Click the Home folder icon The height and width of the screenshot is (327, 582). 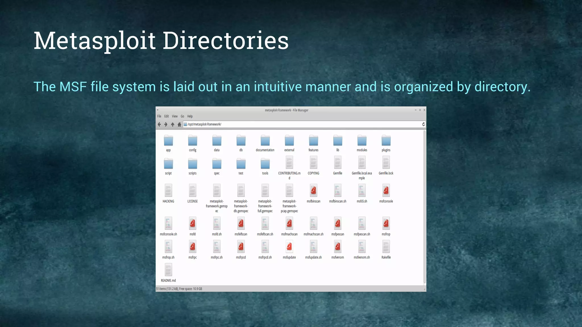click(x=179, y=124)
